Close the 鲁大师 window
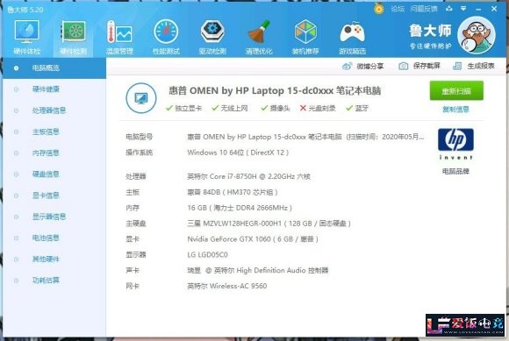The image size is (509, 341). tap(494, 9)
